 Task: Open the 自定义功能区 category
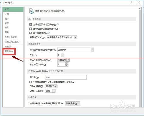(x=13, y=37)
